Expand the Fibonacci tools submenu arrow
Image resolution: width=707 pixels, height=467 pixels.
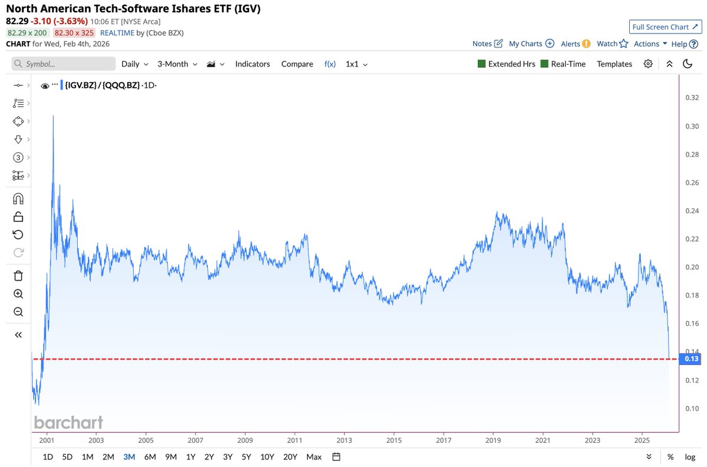coord(28,103)
